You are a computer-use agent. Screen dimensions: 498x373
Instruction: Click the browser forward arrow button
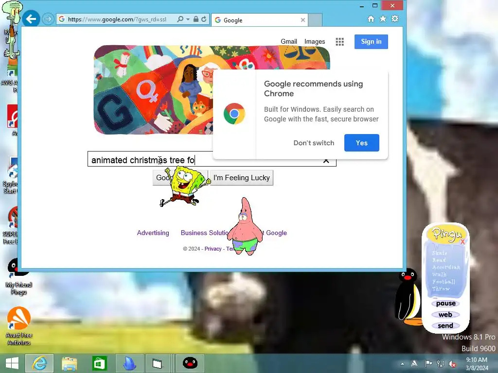pos(48,19)
